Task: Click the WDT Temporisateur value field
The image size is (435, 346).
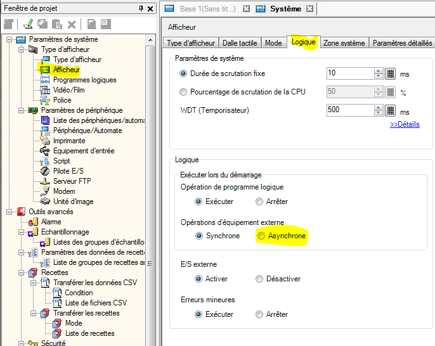Action: click(350, 110)
